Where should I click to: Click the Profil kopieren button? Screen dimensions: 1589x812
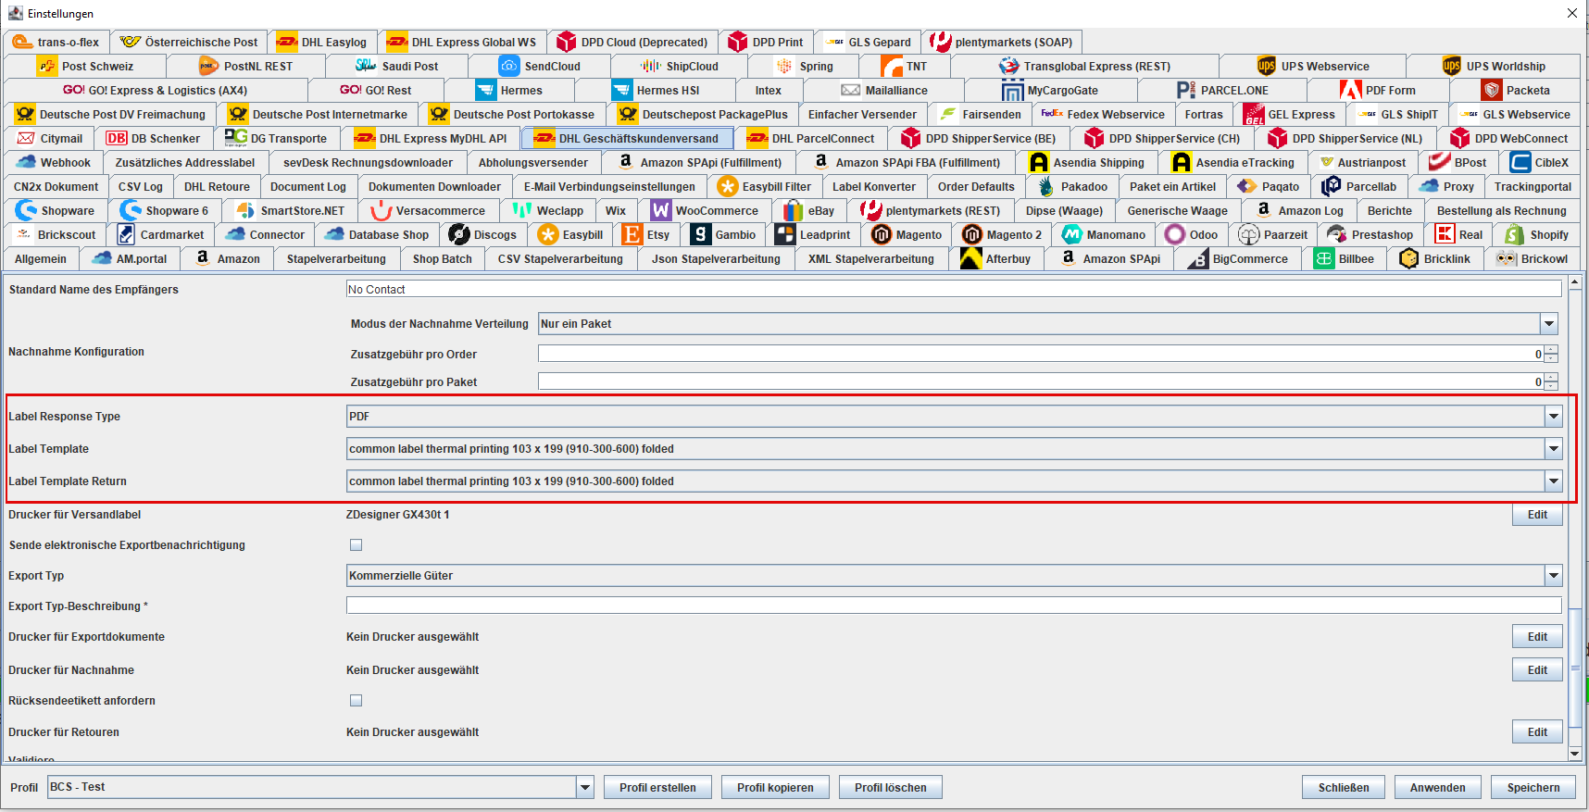click(775, 788)
